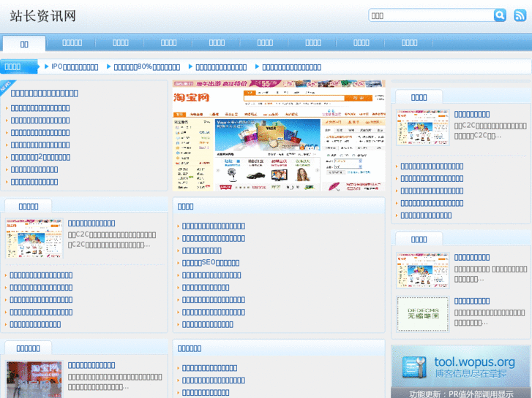The width and height of the screenshot is (532, 398).
Task: Click the DEDECMS 无缩略图 placeholder thumbnail
Action: point(423,314)
